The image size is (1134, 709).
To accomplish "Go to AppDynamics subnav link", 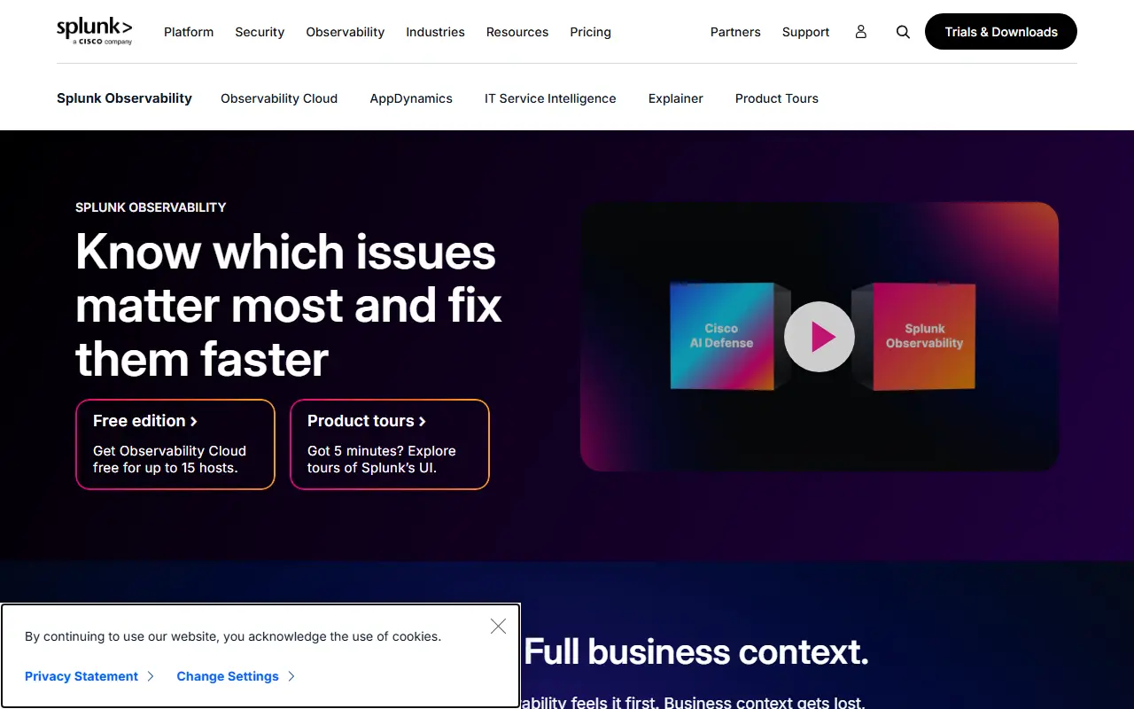I will pos(411,98).
